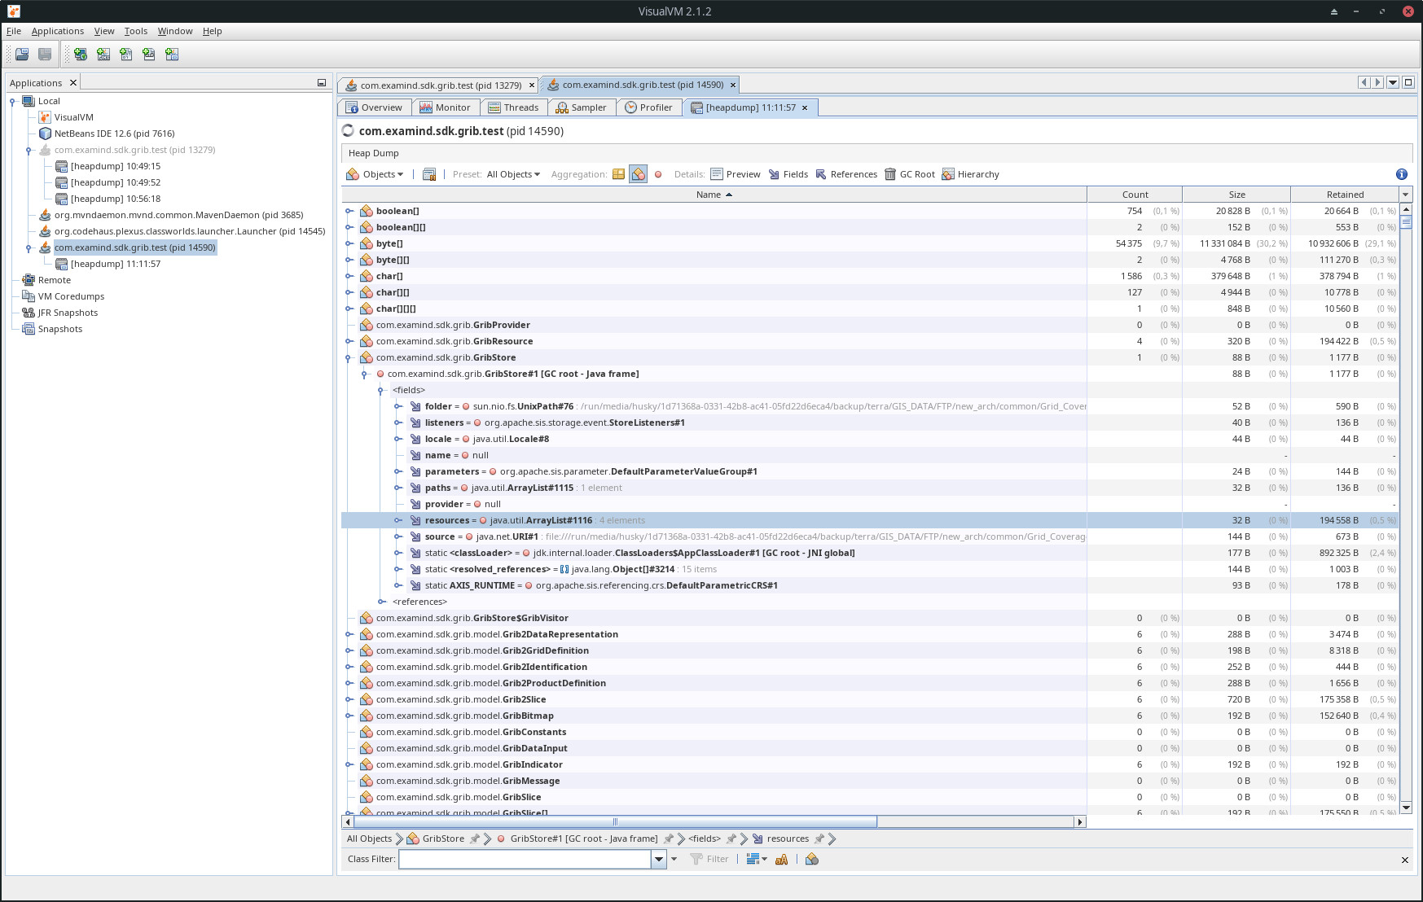Click the Load Snapshot toolbar icon
The image size is (1423, 902).
pos(20,54)
